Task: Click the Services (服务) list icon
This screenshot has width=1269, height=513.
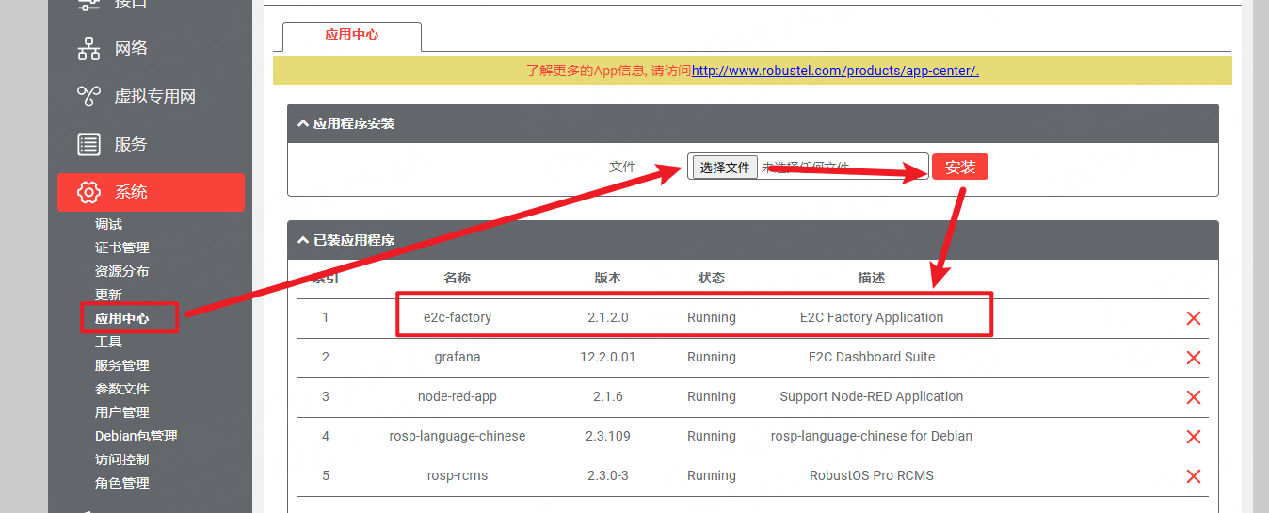Action: [88, 144]
